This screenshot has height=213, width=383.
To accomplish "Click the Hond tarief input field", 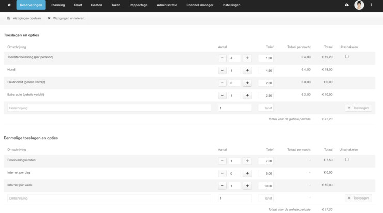I will 266,70.
